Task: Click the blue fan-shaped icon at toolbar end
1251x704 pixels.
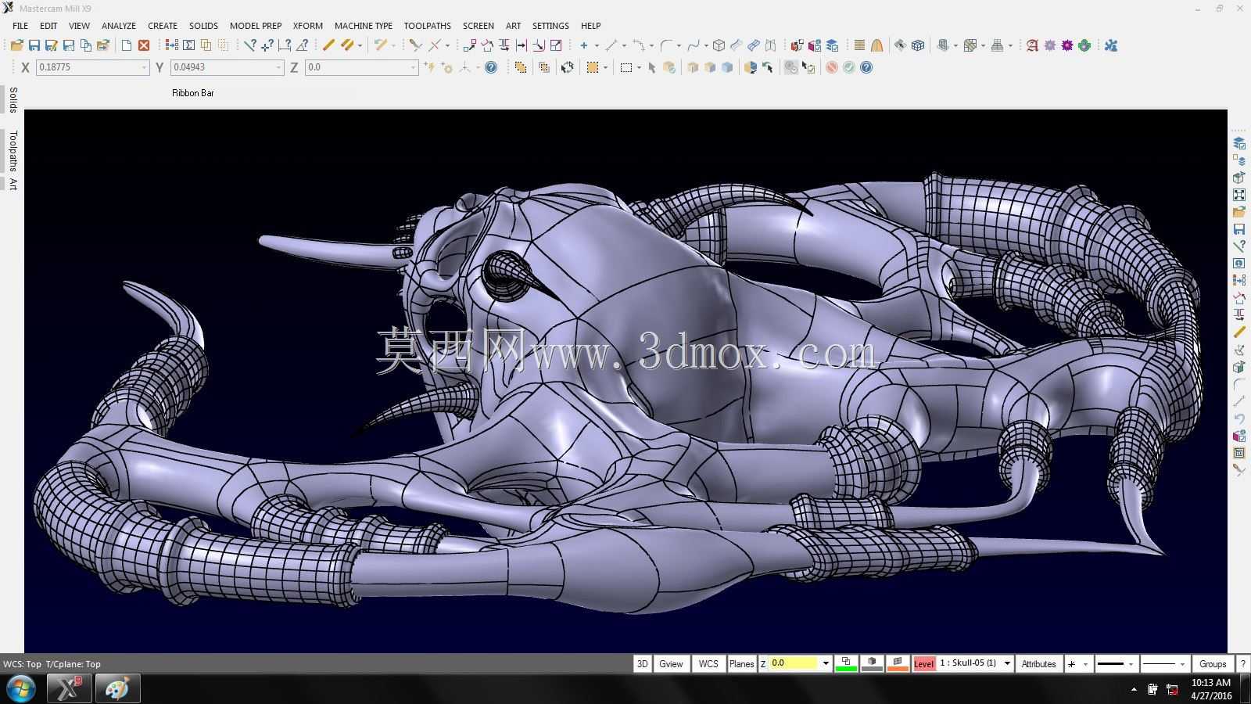Action: 1111,45
